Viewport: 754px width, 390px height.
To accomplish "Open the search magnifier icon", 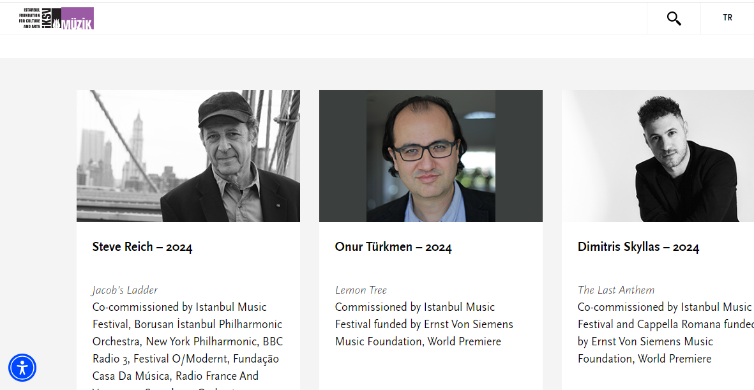I will click(674, 19).
